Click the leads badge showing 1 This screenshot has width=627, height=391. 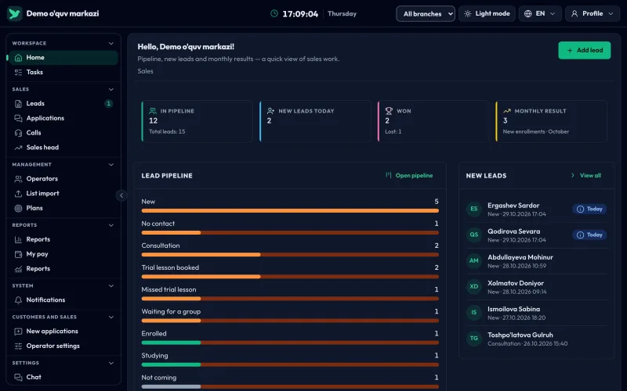click(x=108, y=104)
